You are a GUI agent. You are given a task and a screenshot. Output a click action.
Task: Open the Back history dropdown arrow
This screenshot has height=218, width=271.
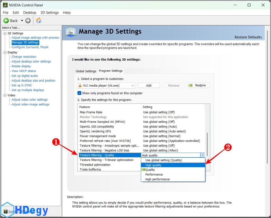click(x=22, y=21)
